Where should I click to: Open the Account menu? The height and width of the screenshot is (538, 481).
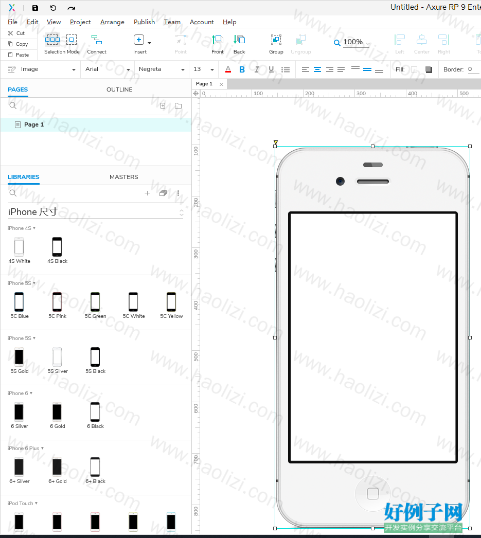pyautogui.click(x=202, y=22)
